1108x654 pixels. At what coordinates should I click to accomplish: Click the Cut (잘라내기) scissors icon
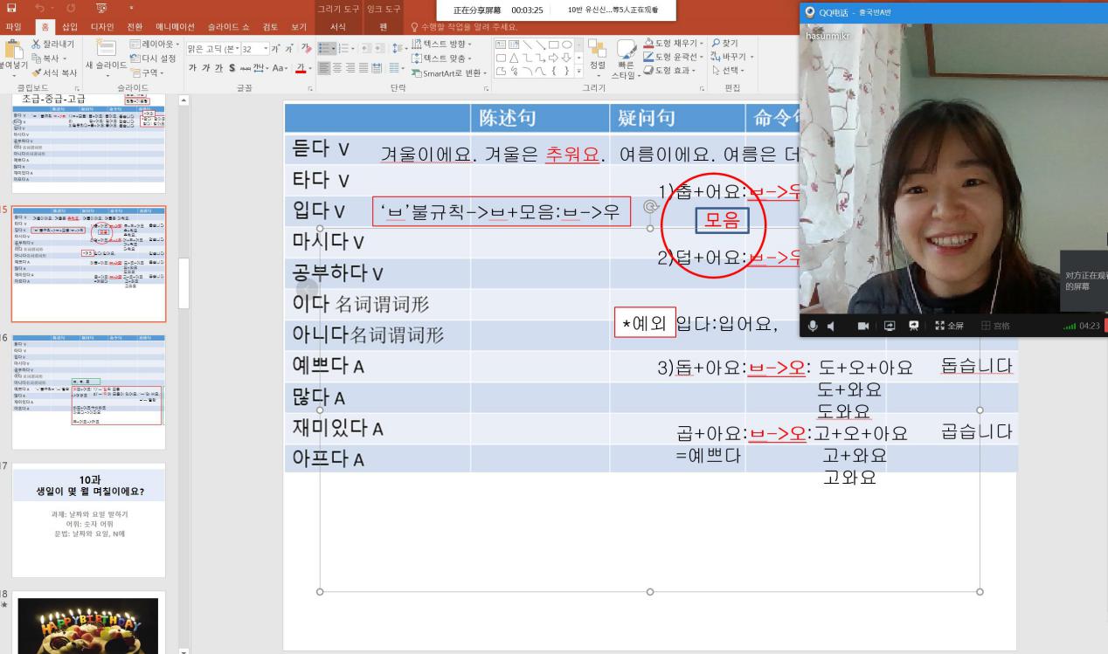pyautogui.click(x=37, y=44)
